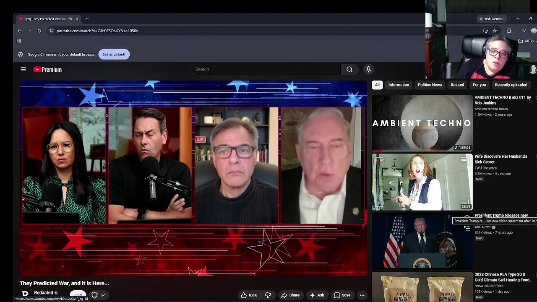Like the video with the thumbs up (6.6K)

coord(249,295)
